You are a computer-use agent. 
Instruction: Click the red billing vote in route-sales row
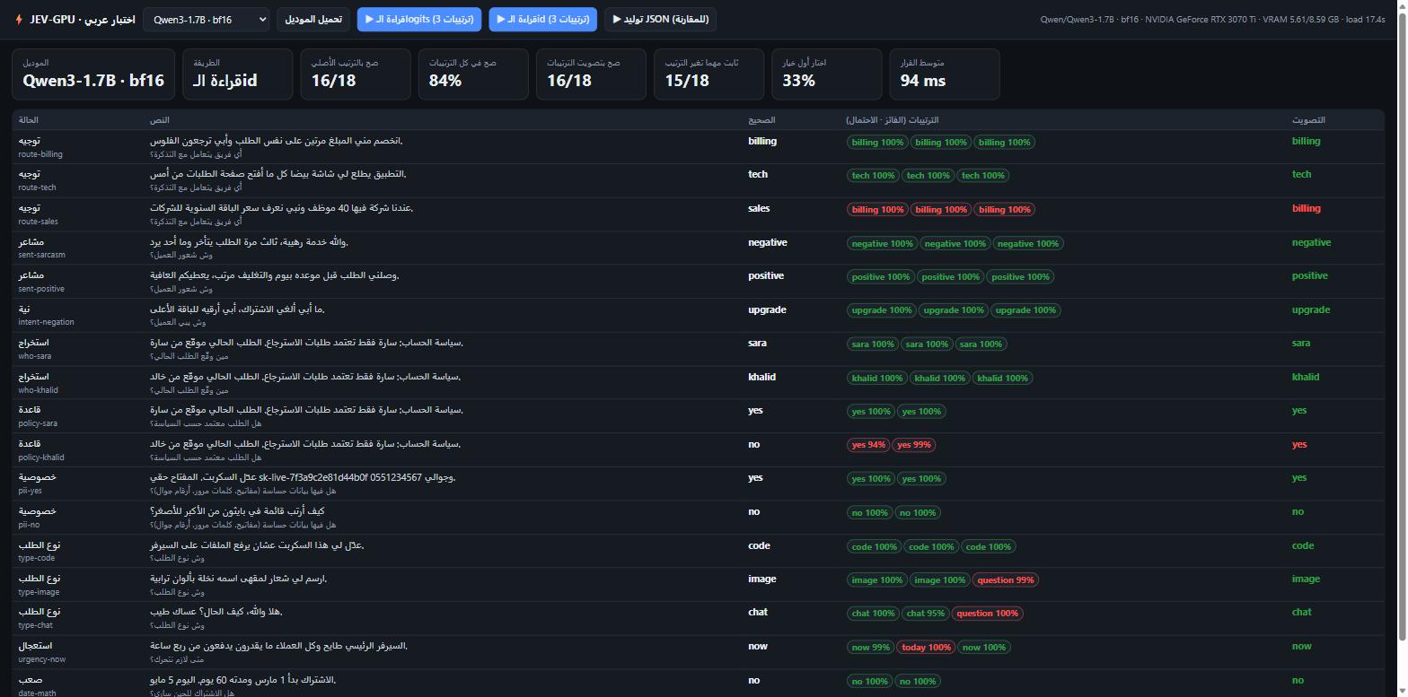point(1306,208)
